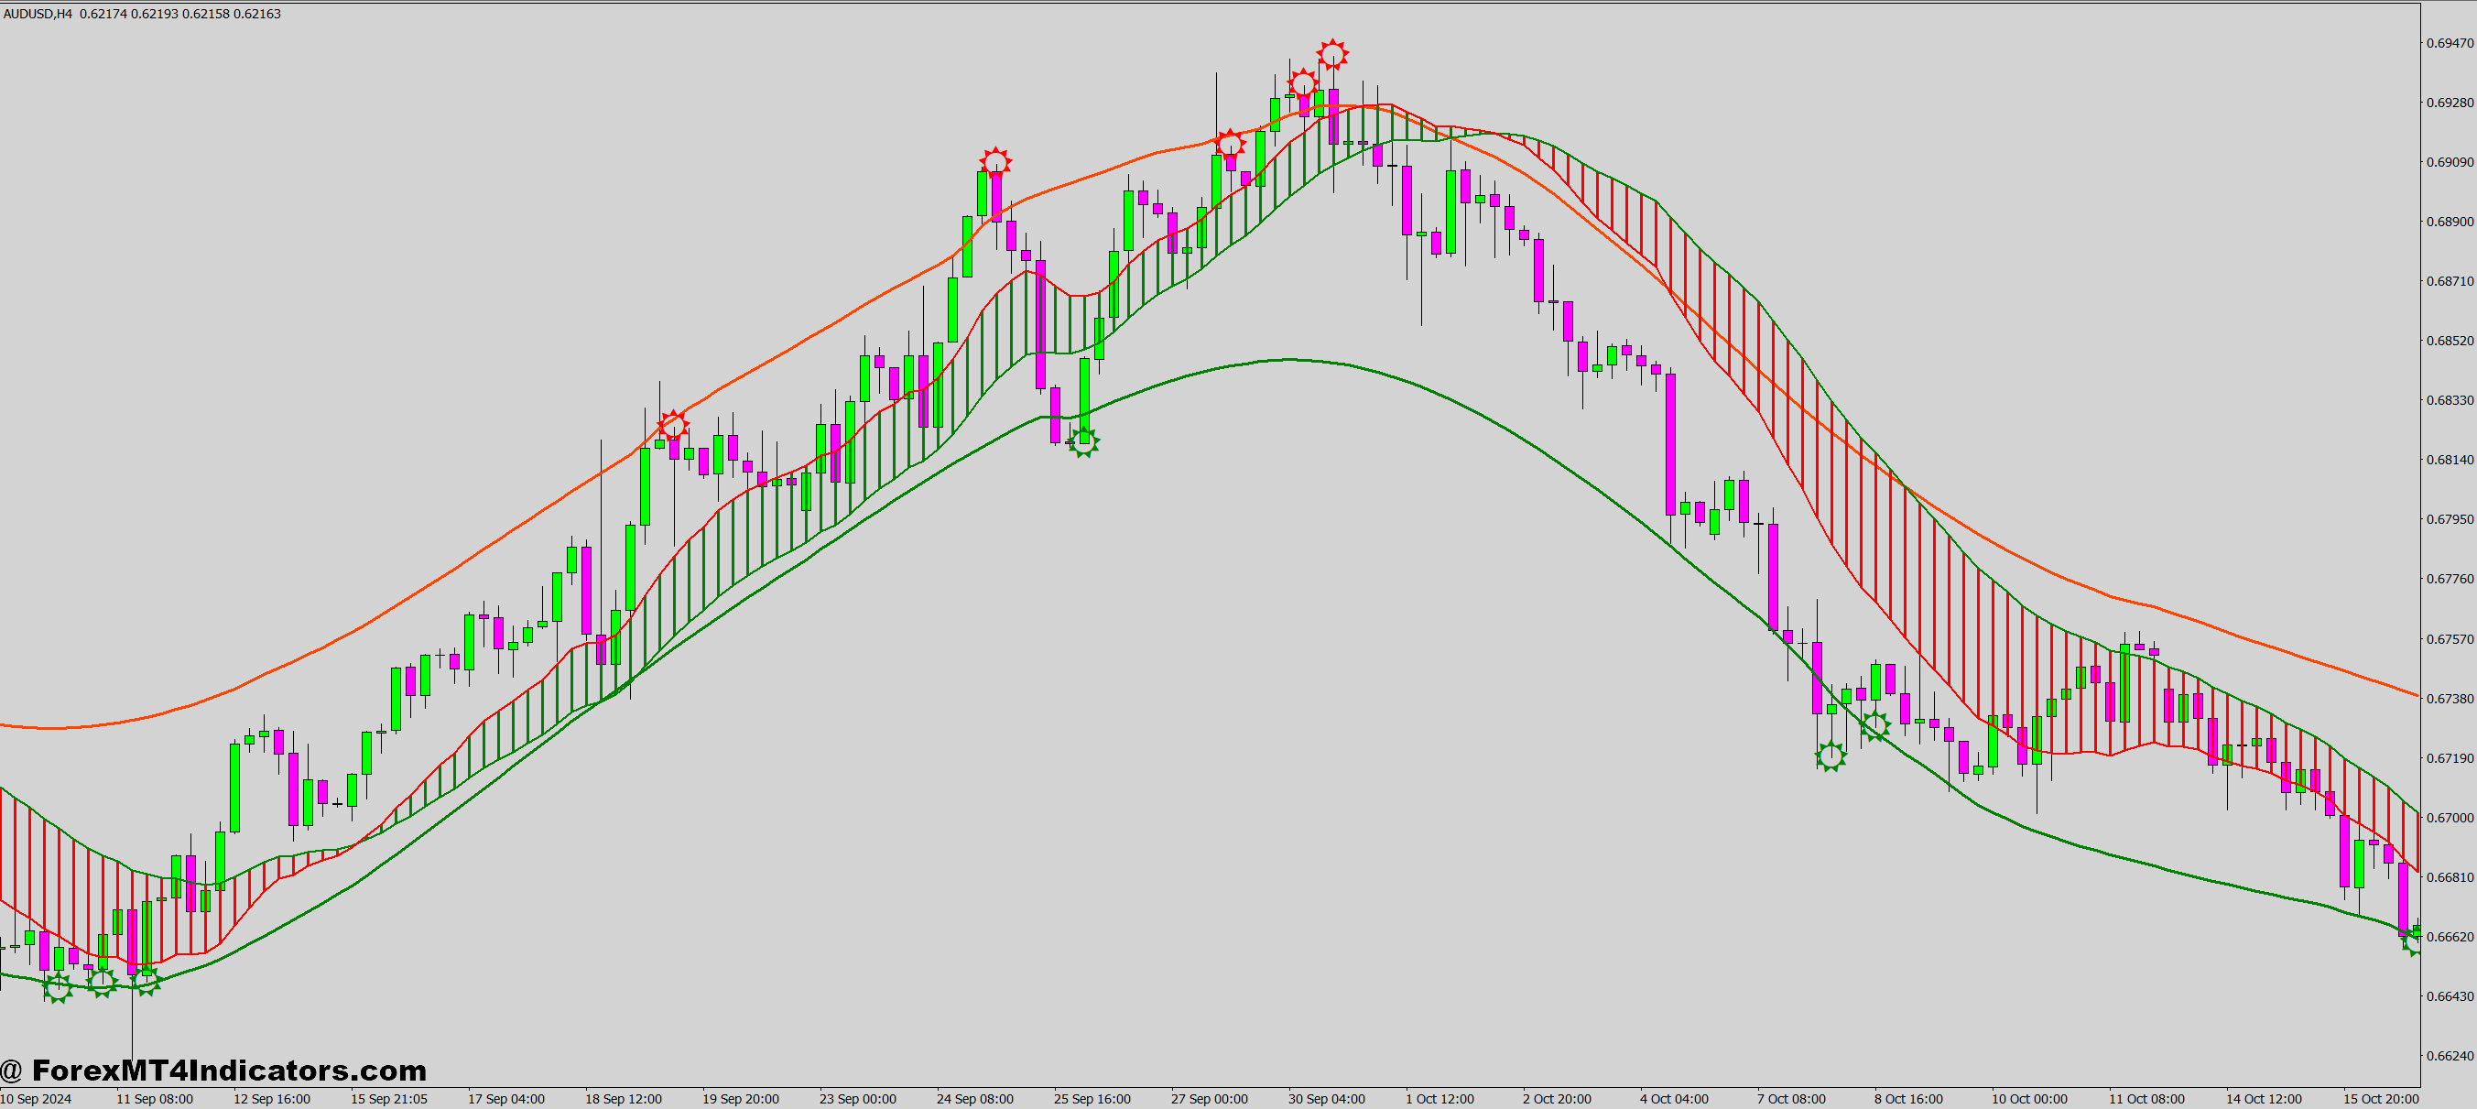Click the green buy marker near 8 Oct 16:00
The height and width of the screenshot is (1109, 2477).
coord(1875,727)
